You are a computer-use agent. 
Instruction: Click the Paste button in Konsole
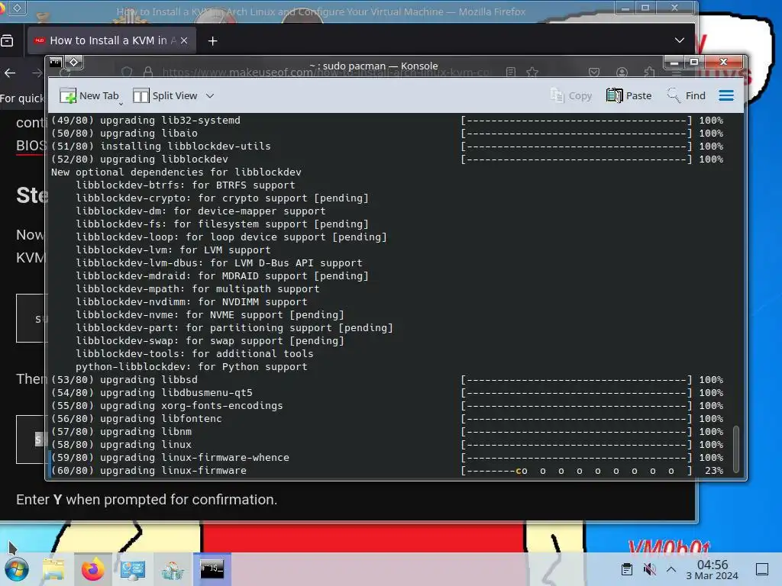pyautogui.click(x=629, y=95)
